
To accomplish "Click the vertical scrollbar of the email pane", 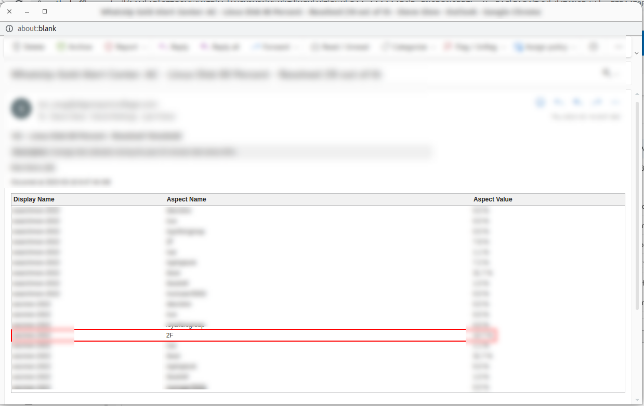I will click(638, 205).
